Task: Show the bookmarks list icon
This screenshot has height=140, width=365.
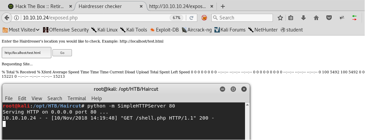Action: 291,18
